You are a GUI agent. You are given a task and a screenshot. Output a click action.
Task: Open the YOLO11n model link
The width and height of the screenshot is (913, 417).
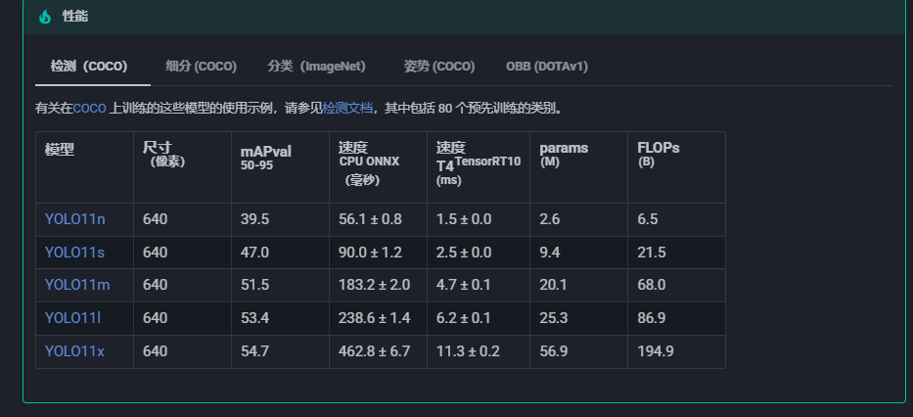[75, 219]
